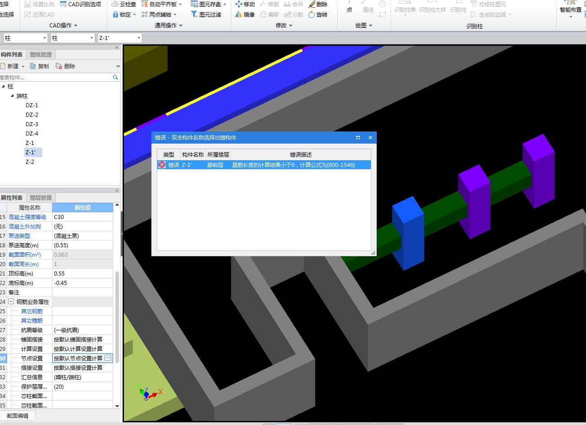Image resolution: width=586 pixels, height=425 pixels.
Task: Switch to the 属性列表 tab
Action: coord(11,197)
